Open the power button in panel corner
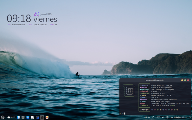This screenshot has width=192, height=120. coord(190,117)
